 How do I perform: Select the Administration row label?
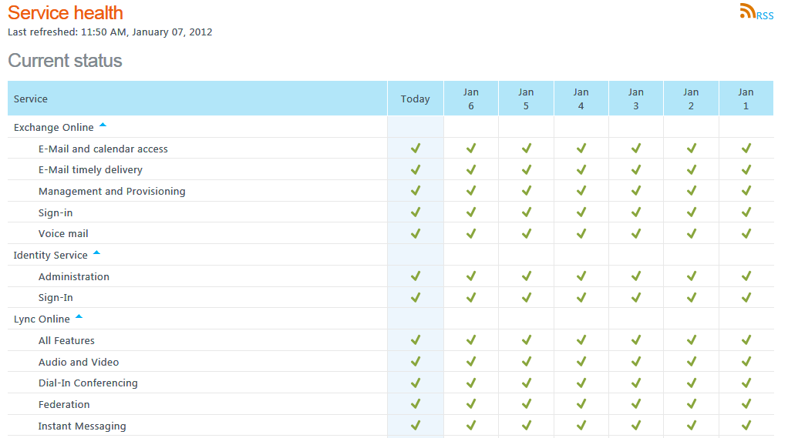[74, 276]
